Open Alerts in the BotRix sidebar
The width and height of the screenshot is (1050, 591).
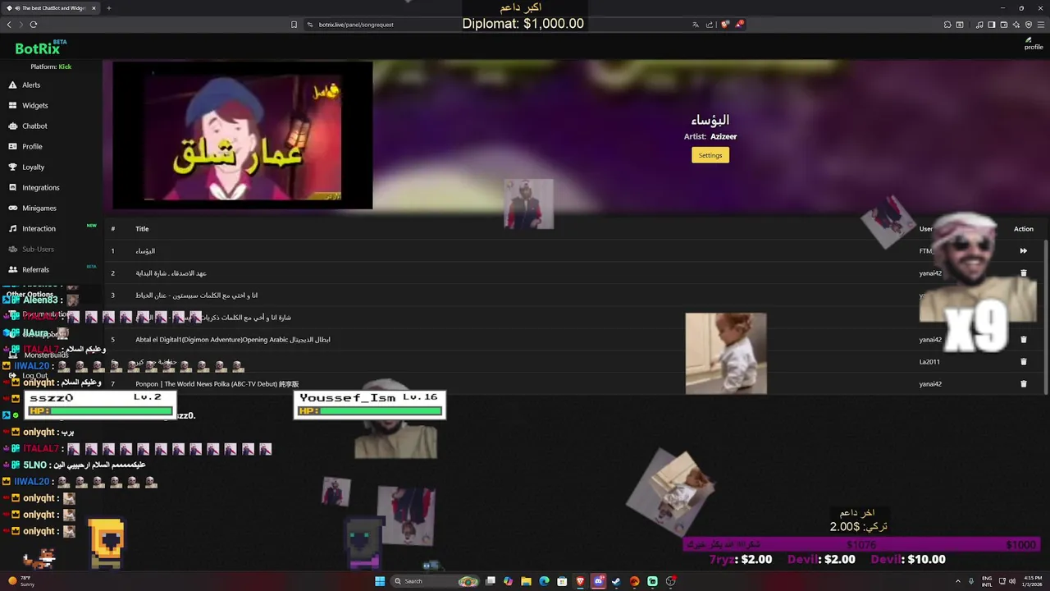click(31, 85)
